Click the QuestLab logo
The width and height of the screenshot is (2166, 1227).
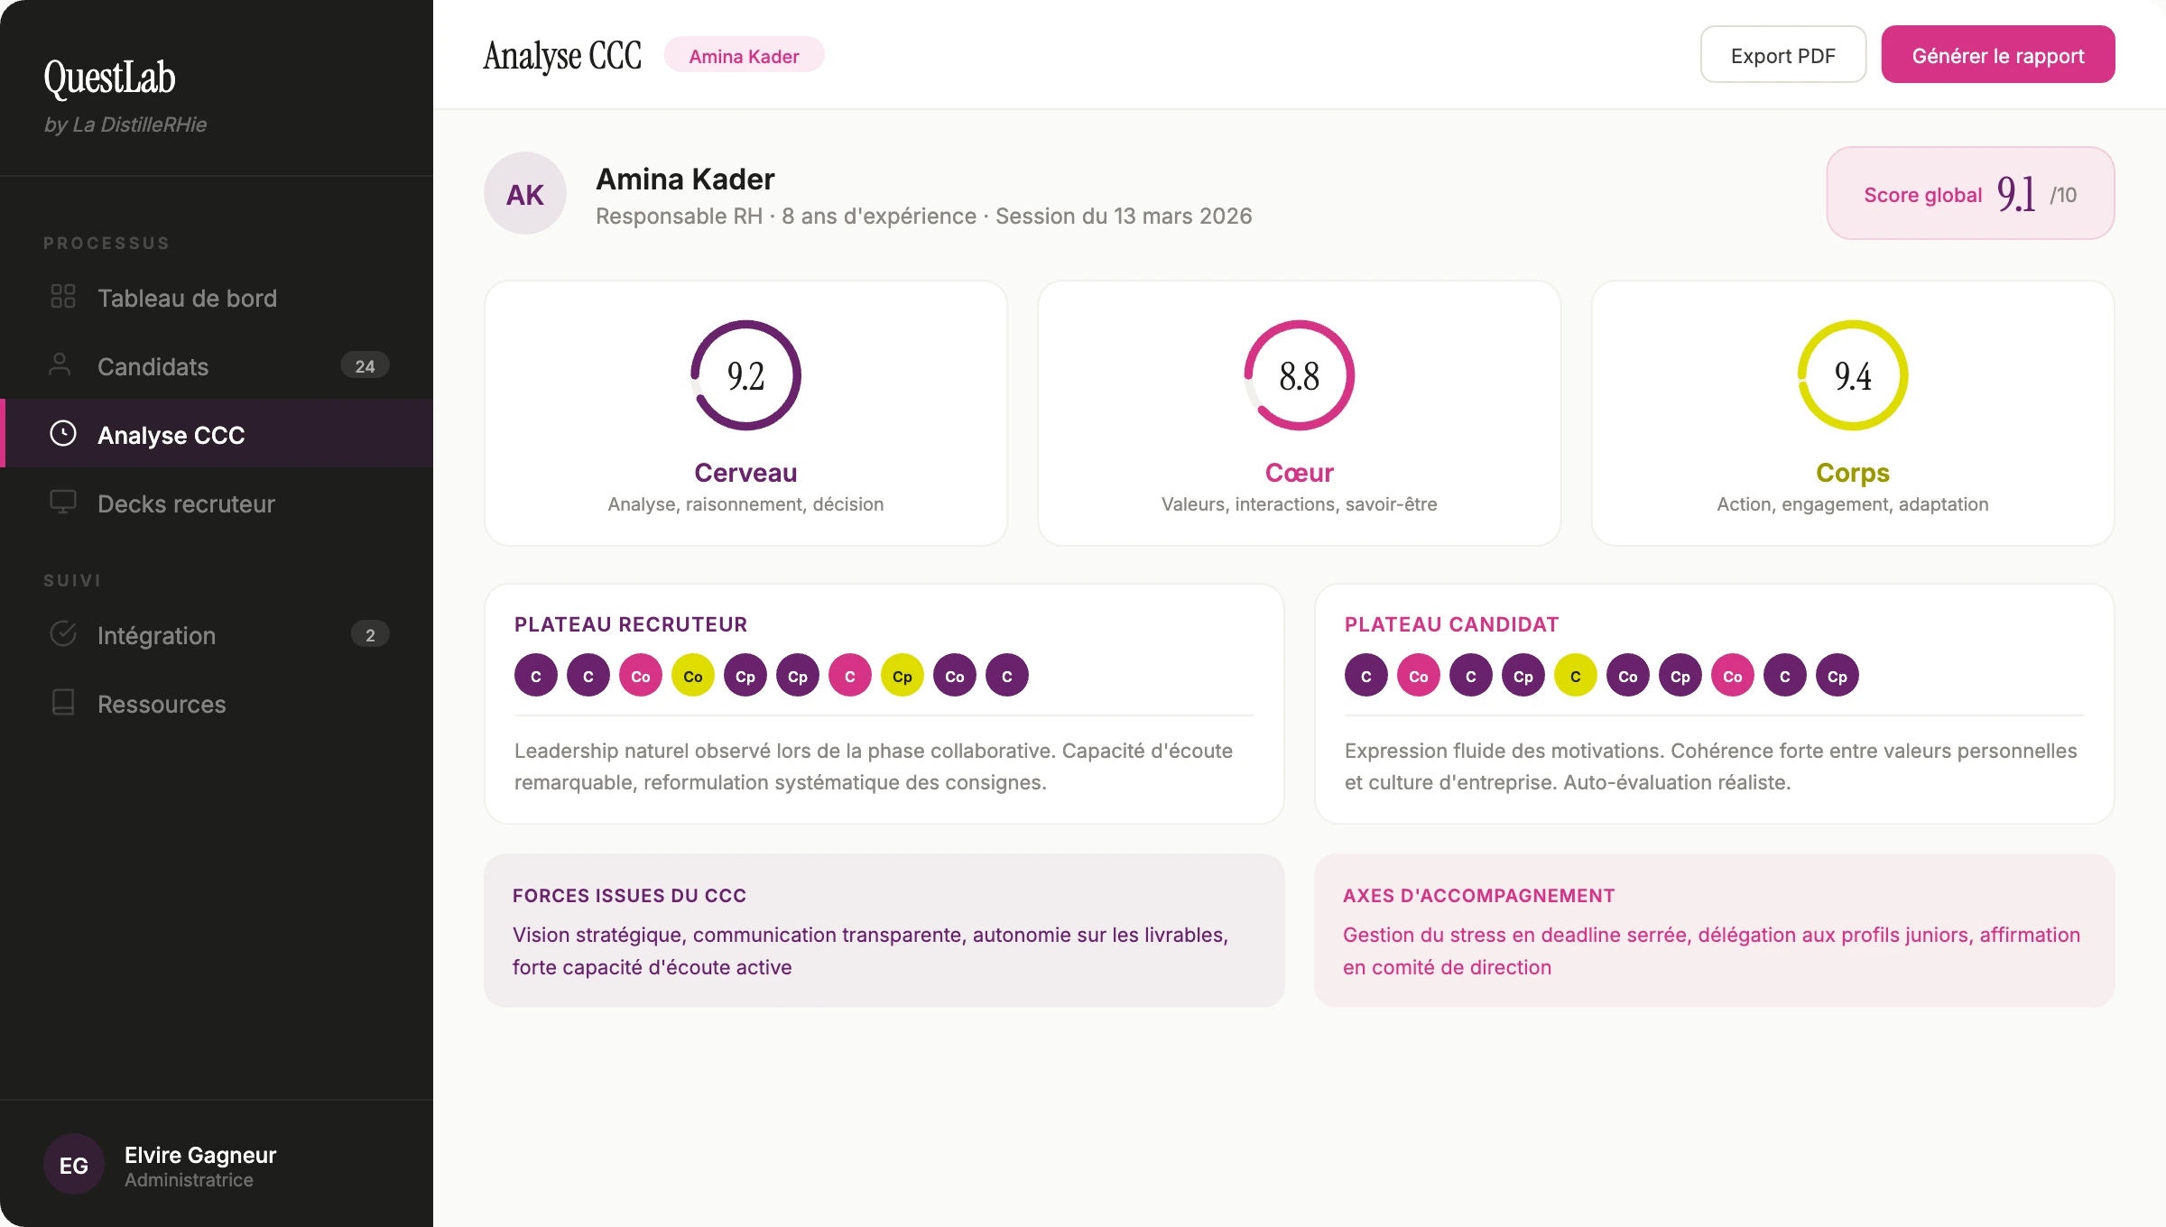108,78
